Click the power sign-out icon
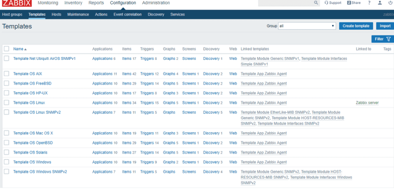The width and height of the screenshot is (394, 189). [390, 3]
